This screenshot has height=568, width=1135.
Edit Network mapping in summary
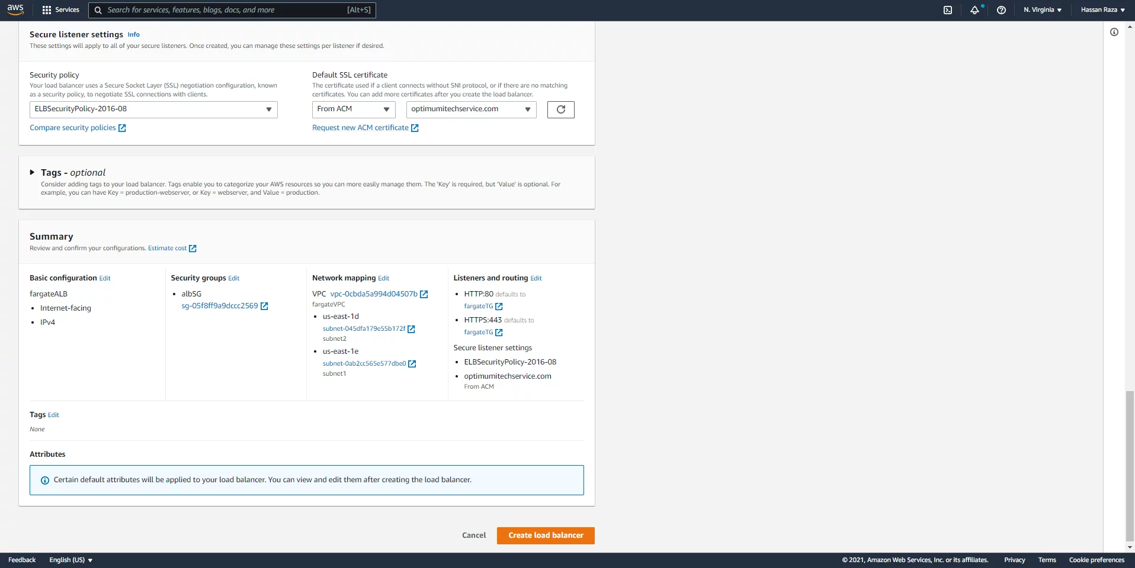[x=384, y=278]
